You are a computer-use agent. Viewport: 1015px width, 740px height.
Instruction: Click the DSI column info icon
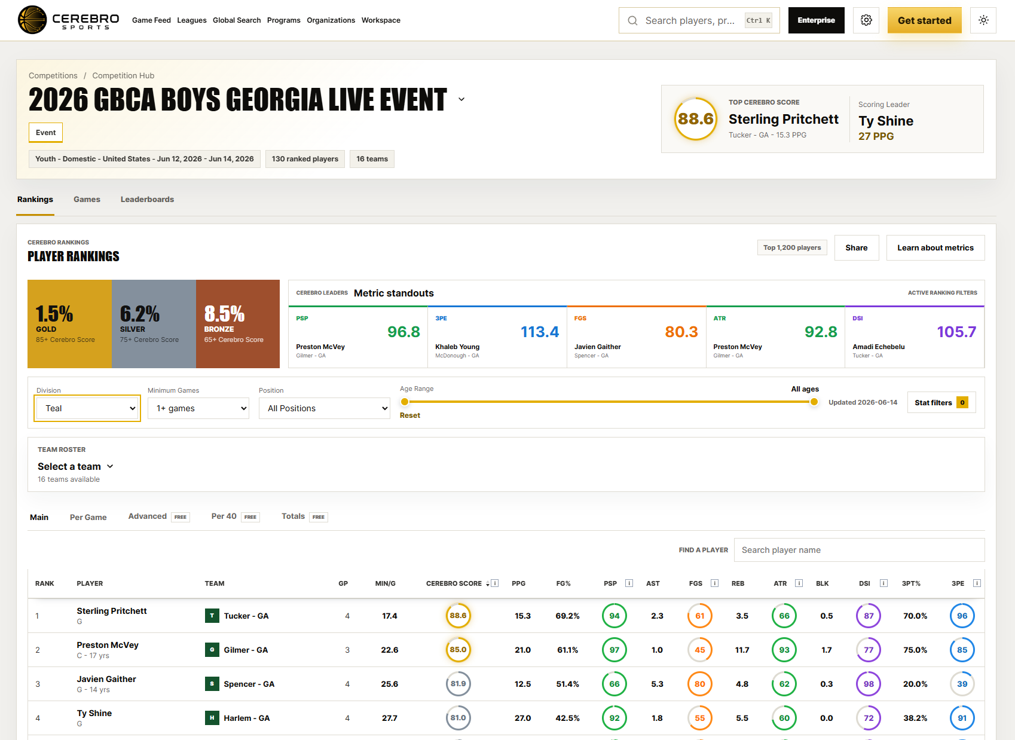point(883,583)
